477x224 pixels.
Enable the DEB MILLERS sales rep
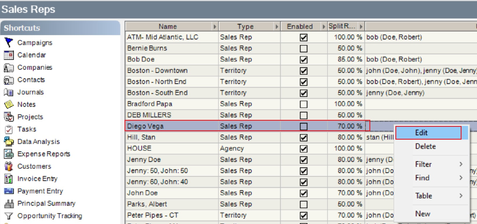tap(304, 115)
